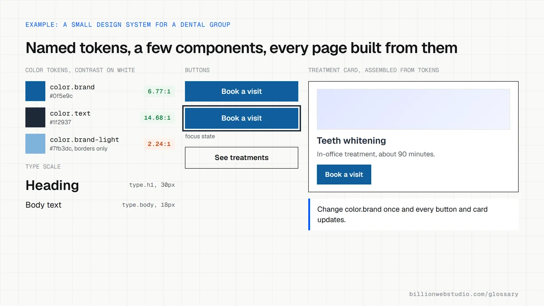Viewport: 544px width, 306px height.
Task: Click the COLOR TOKENS, CONTRAST ON WHITE heading
Action: [x=80, y=70]
